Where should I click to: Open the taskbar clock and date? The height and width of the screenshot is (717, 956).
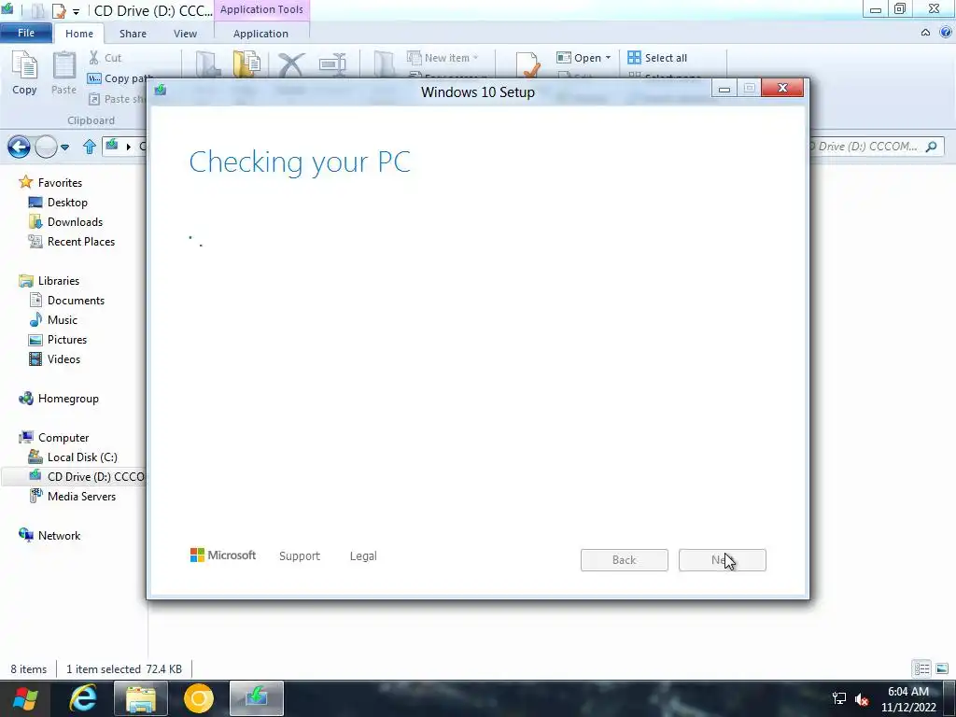908,699
